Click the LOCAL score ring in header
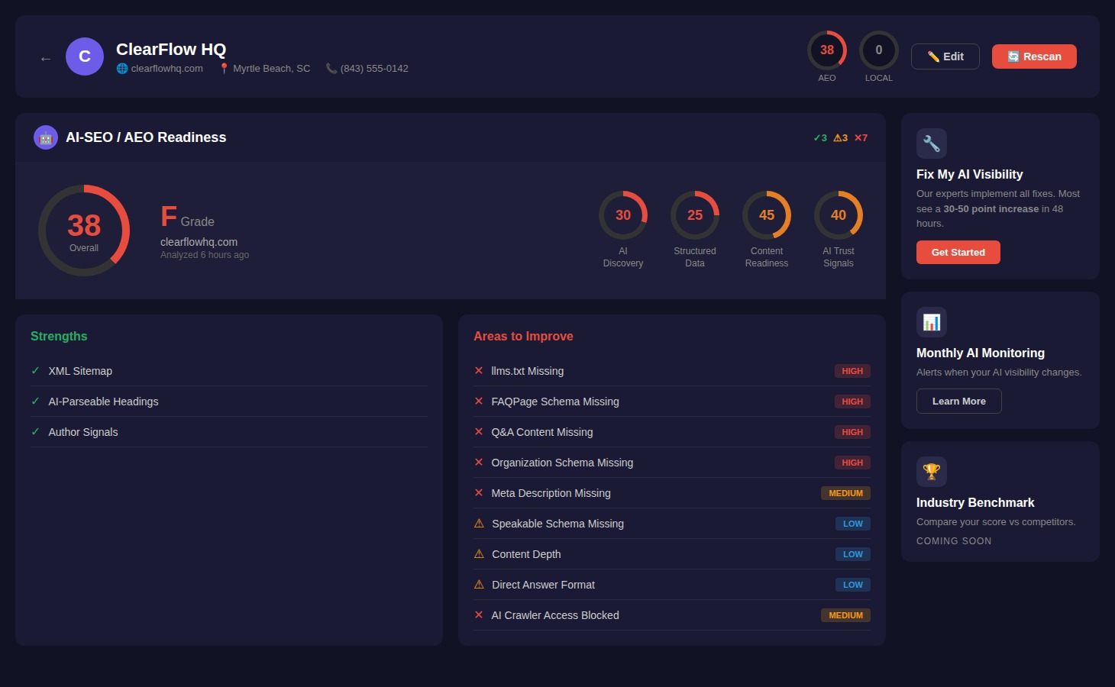This screenshot has width=1115, height=687. (x=878, y=50)
